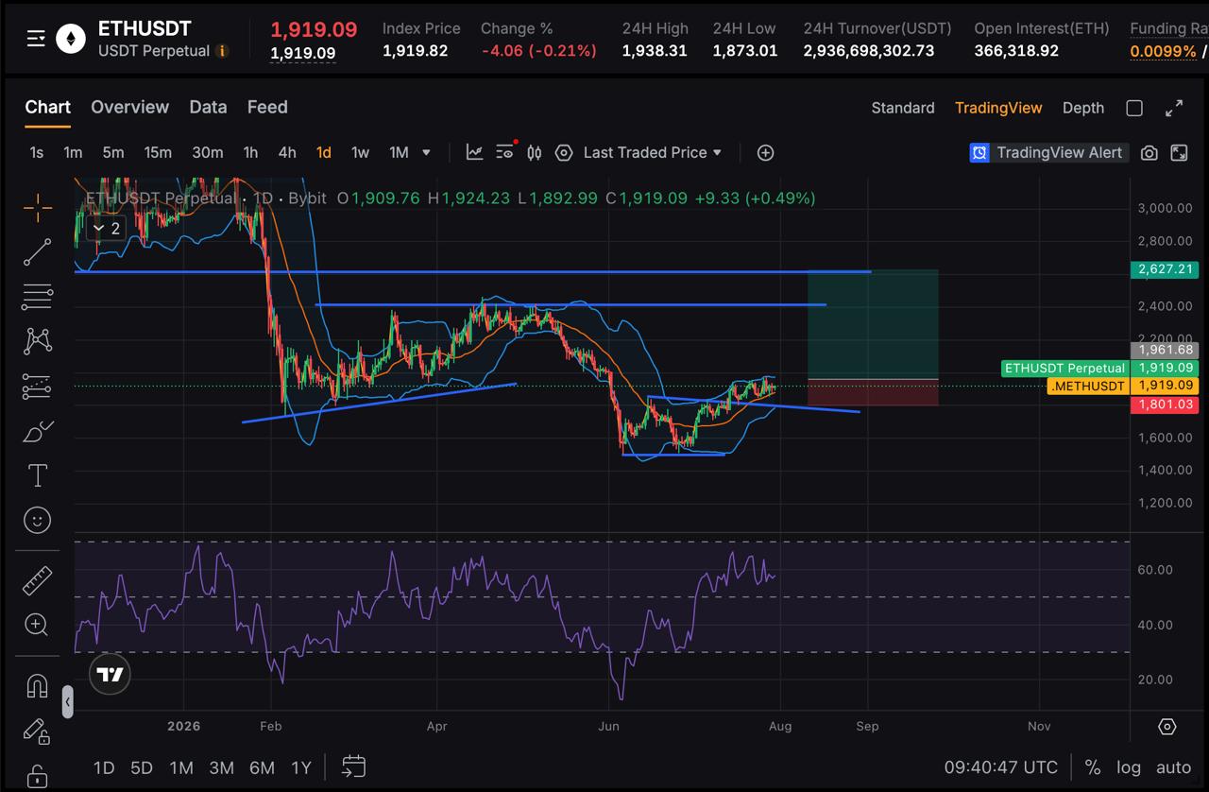Viewport: 1209px width, 792px height.
Task: Select the Fibonacci retracement lines tool
Action: coord(38,297)
